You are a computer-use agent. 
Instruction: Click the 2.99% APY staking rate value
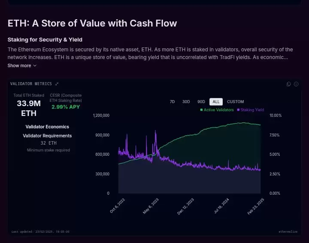coord(66,107)
